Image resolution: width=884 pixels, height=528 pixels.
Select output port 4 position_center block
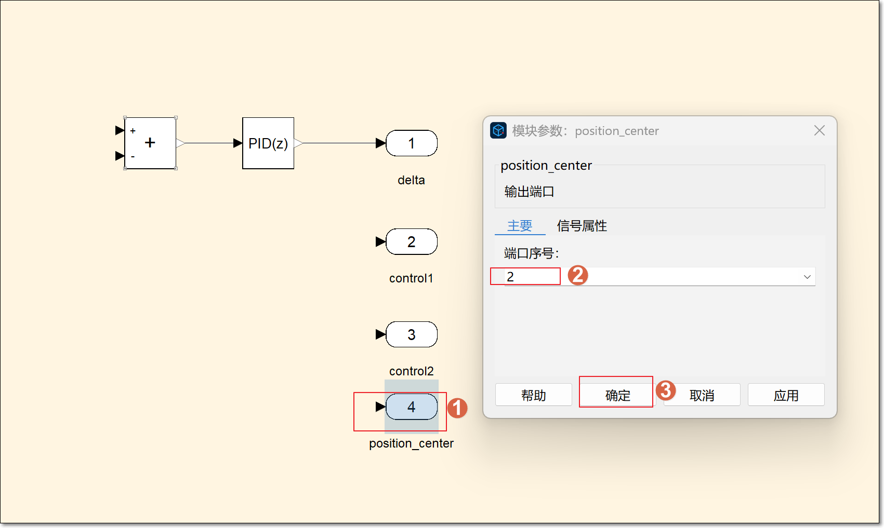click(x=412, y=407)
